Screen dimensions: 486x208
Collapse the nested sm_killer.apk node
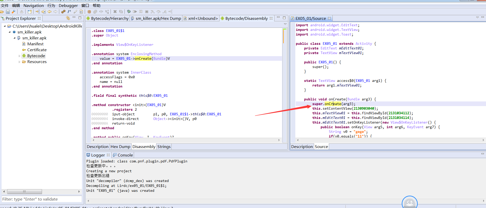pos(14,38)
